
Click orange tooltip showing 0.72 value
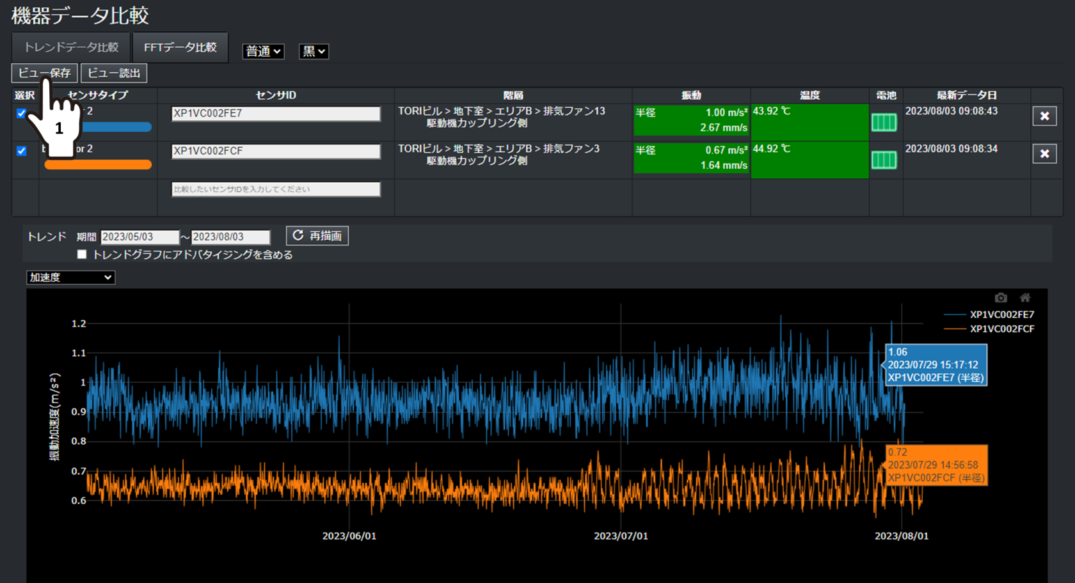coord(936,465)
